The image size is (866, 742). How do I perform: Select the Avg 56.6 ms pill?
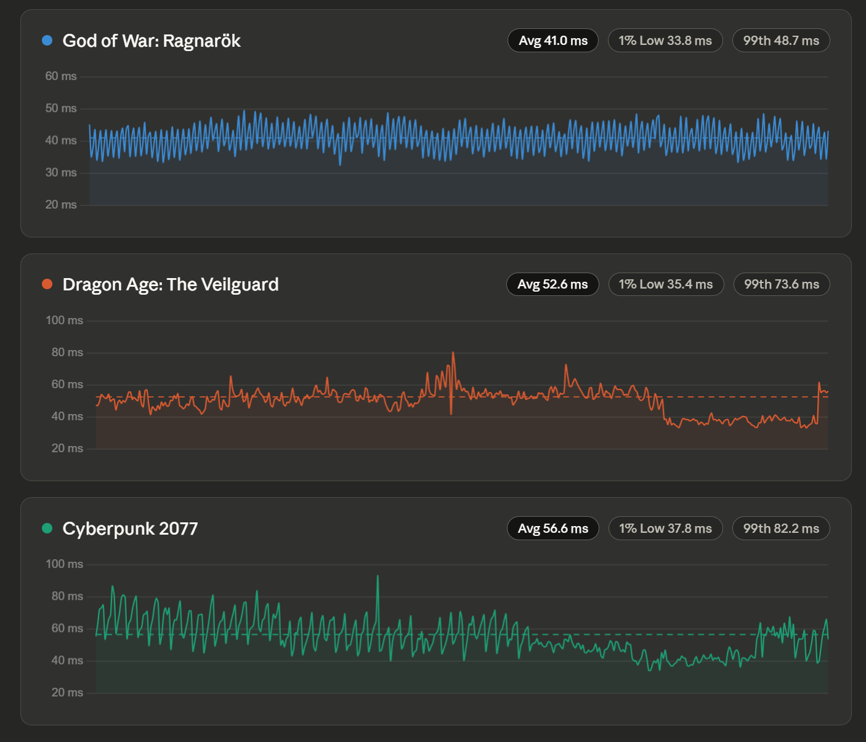point(552,529)
